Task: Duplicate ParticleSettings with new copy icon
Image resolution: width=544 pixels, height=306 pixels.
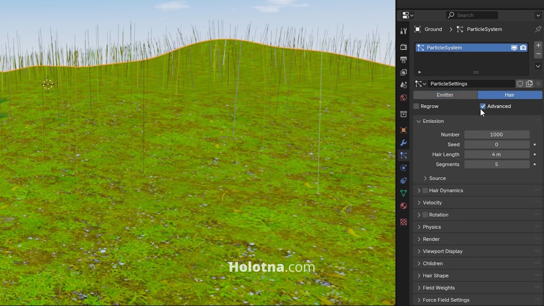Action: (x=529, y=84)
